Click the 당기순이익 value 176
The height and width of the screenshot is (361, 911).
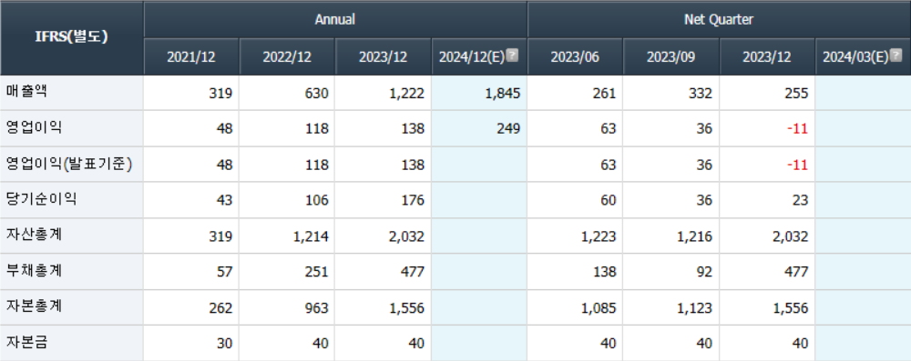coord(413,200)
